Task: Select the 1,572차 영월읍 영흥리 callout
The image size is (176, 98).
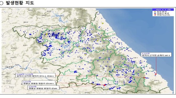Action: coord(39,83)
